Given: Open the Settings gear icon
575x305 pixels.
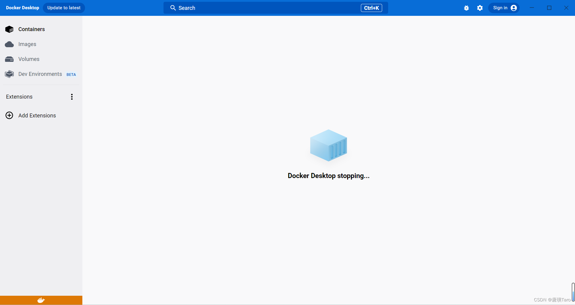Looking at the screenshot, I should (x=480, y=8).
